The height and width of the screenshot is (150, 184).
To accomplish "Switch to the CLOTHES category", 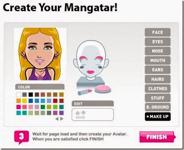I will pyautogui.click(x=157, y=89).
